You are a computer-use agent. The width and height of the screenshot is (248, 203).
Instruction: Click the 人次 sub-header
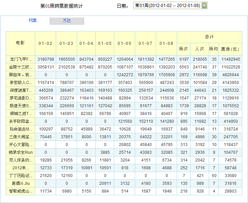pos(200,49)
